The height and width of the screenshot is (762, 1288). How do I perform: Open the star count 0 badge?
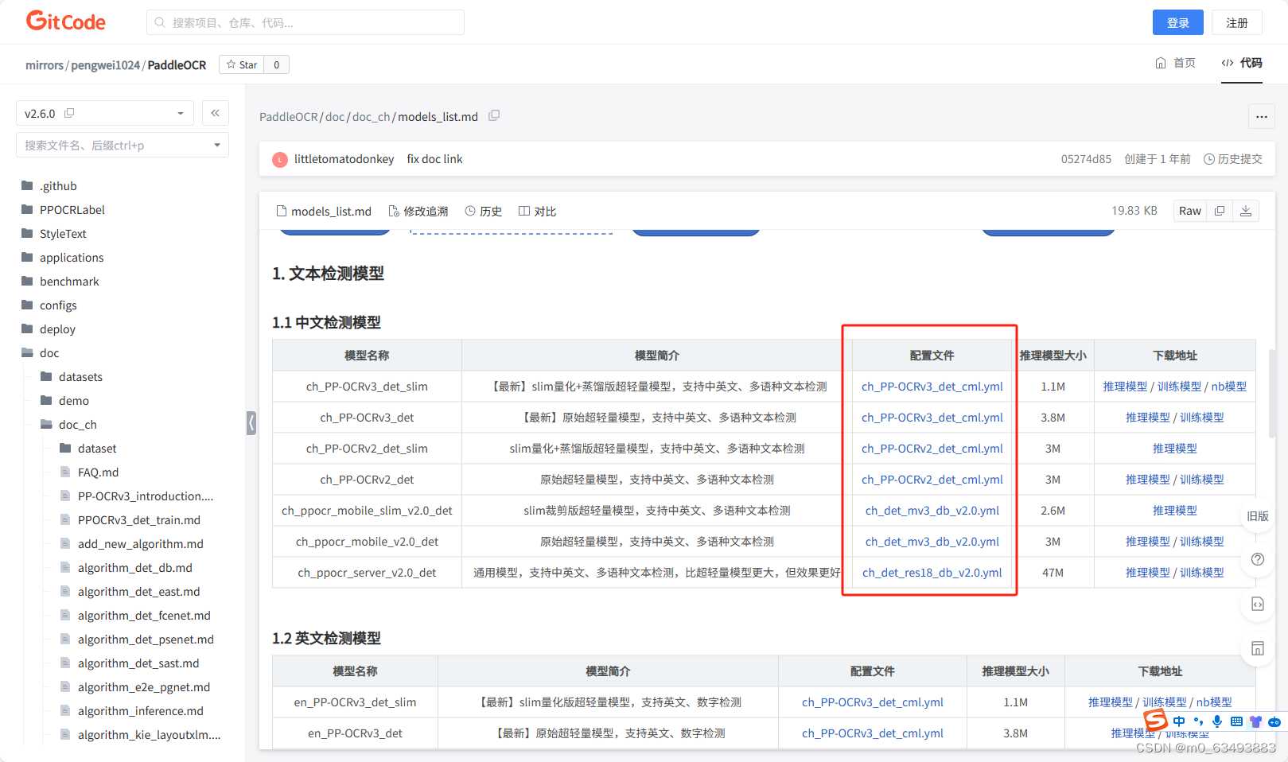click(276, 64)
